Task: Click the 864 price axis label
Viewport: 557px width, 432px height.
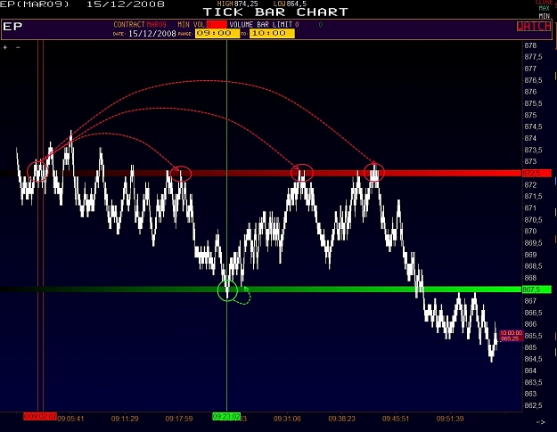Action: [x=530, y=371]
